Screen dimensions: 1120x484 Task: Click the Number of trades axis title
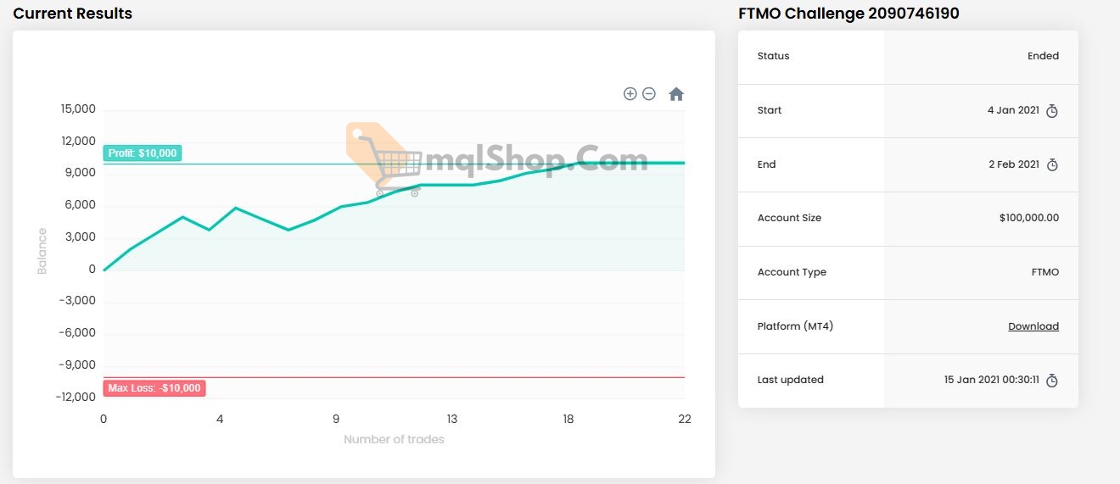click(394, 439)
